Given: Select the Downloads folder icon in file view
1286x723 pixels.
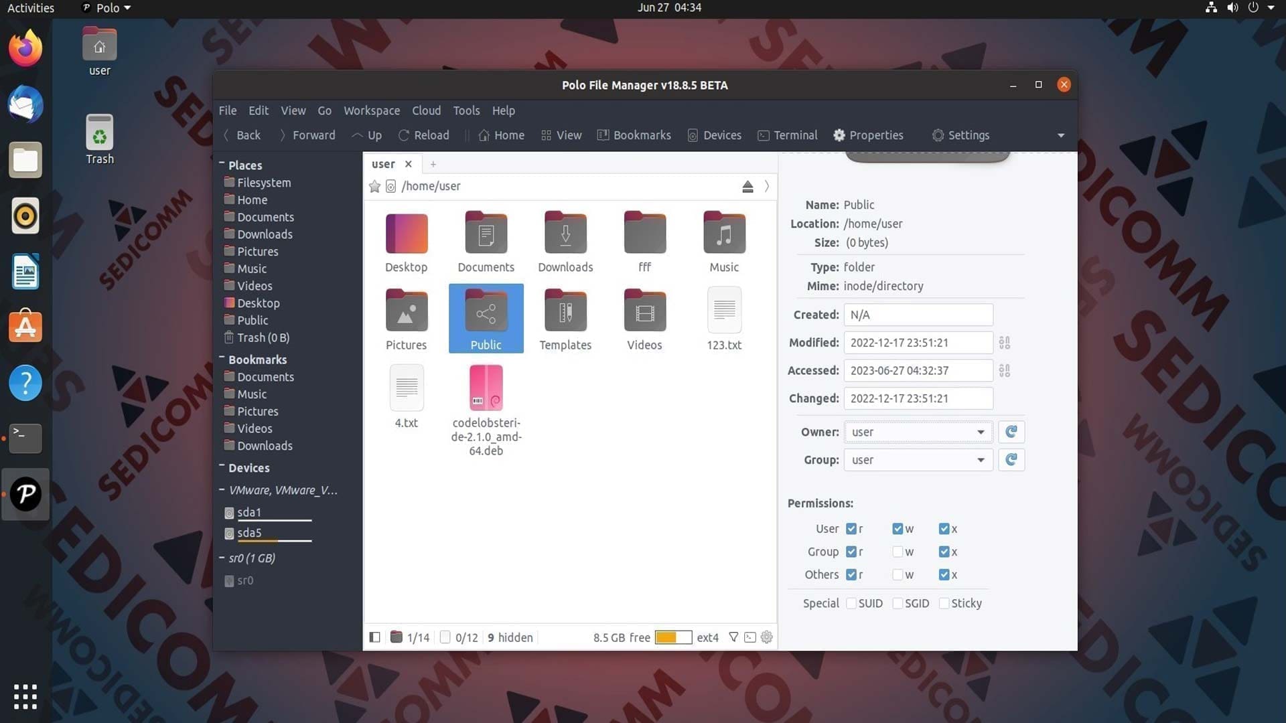Looking at the screenshot, I should click(565, 233).
